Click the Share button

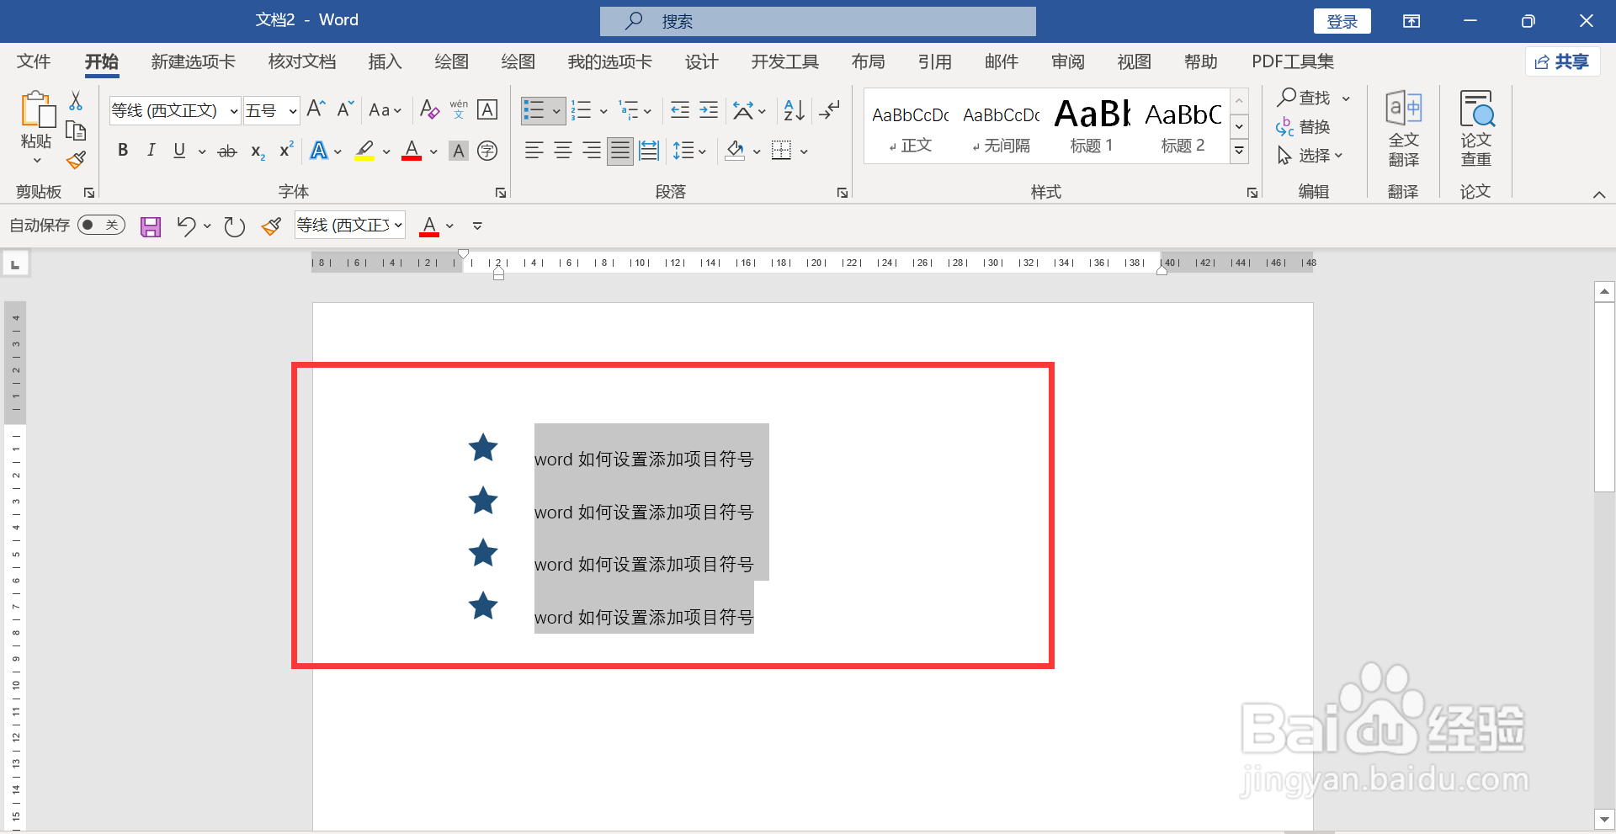pyautogui.click(x=1562, y=61)
